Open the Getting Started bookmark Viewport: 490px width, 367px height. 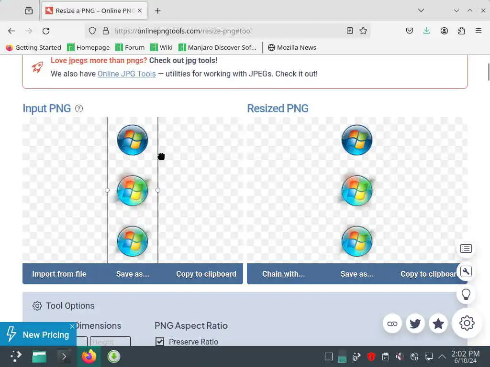point(34,47)
